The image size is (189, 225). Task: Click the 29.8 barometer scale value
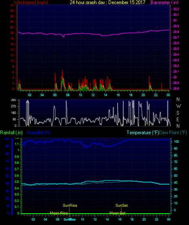176,32
